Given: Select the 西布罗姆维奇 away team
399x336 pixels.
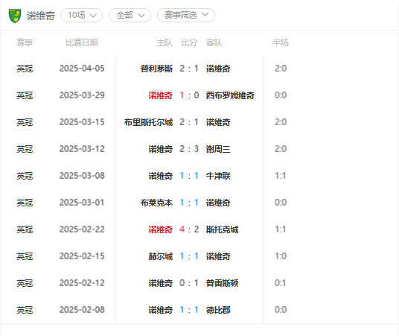Looking at the screenshot, I should tap(230, 95).
